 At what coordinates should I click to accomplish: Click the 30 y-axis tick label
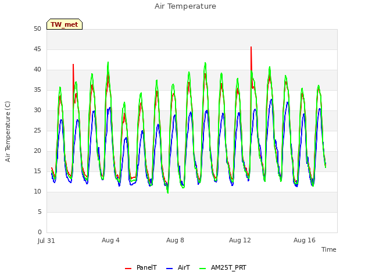[x=37, y=110]
